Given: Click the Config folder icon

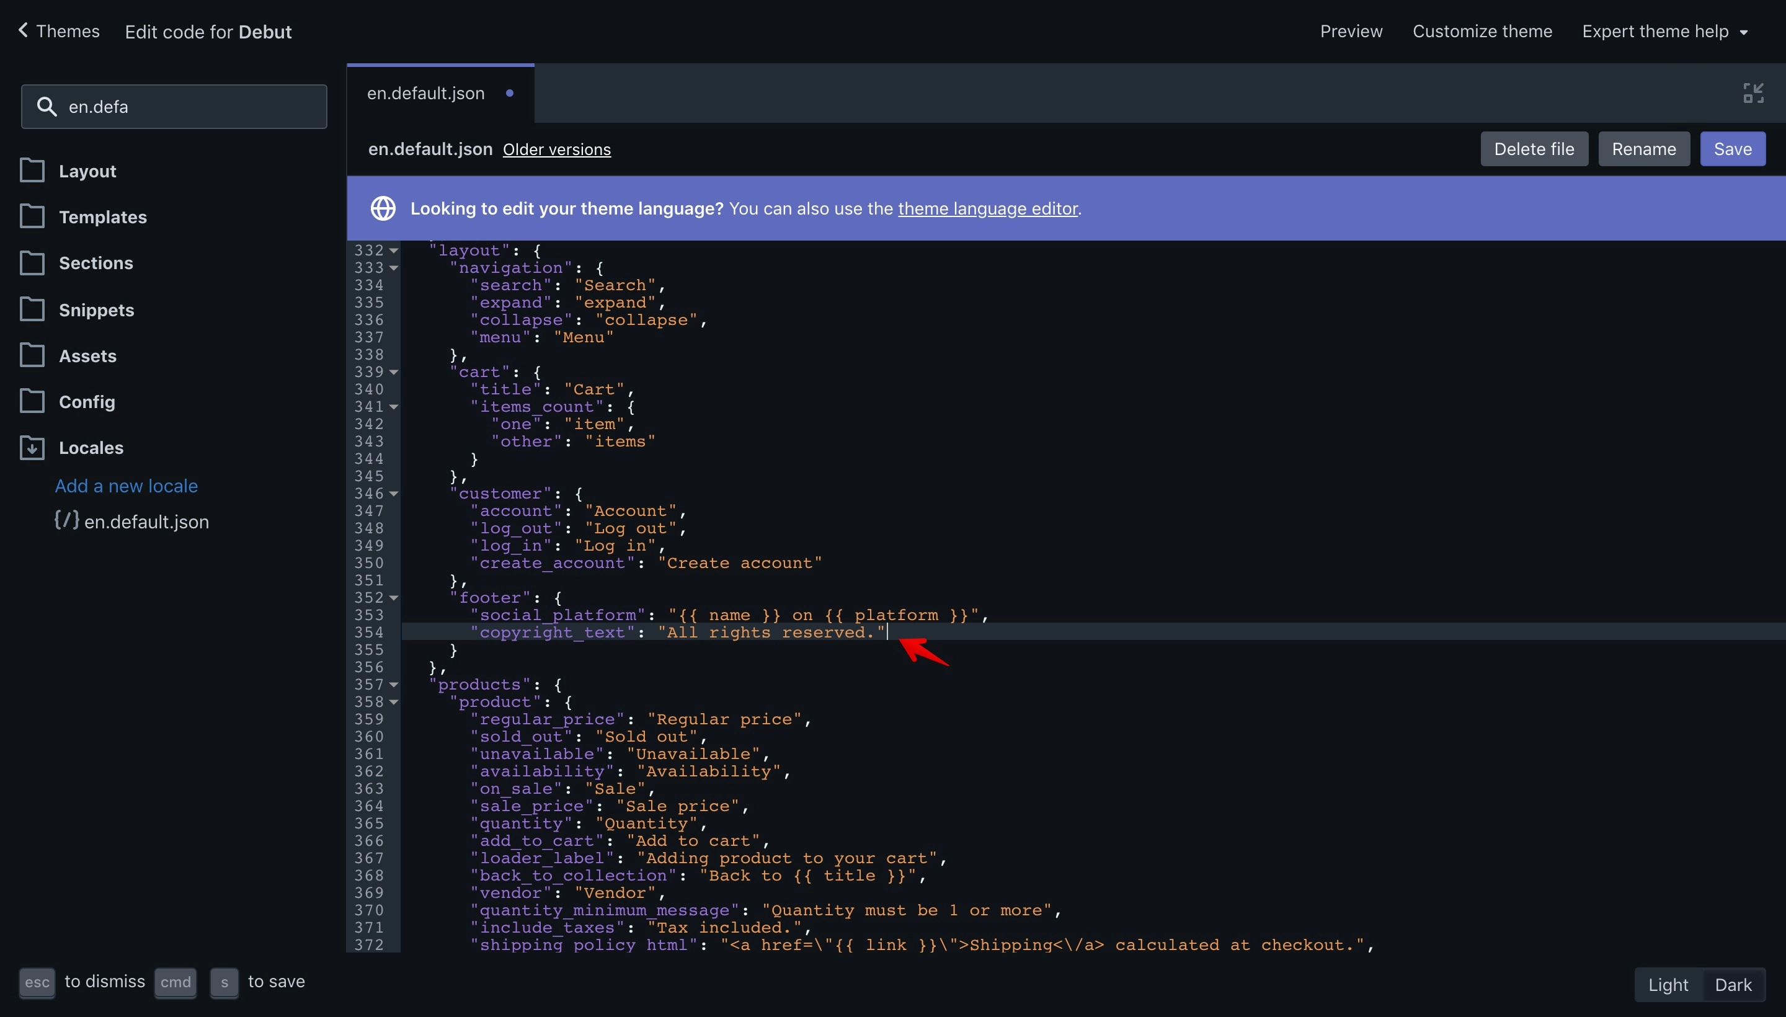Looking at the screenshot, I should [32, 402].
